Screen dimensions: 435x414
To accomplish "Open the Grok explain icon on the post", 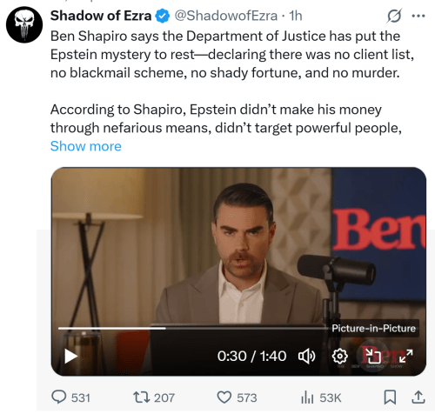I will (x=394, y=16).
